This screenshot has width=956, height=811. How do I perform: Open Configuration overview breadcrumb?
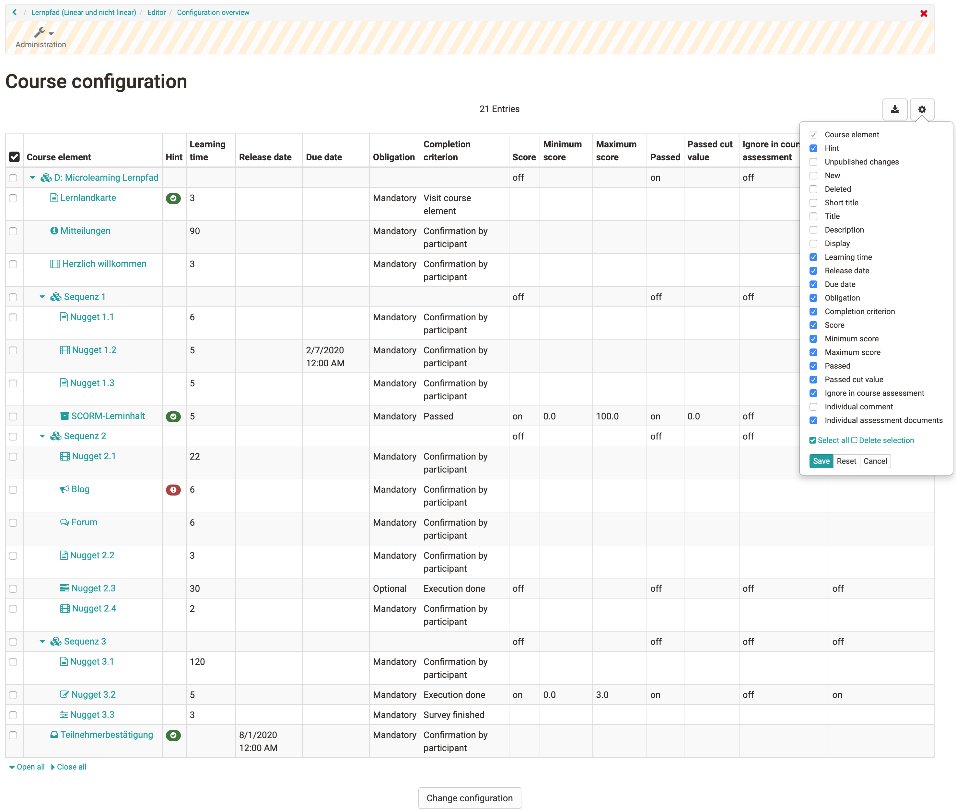click(213, 12)
